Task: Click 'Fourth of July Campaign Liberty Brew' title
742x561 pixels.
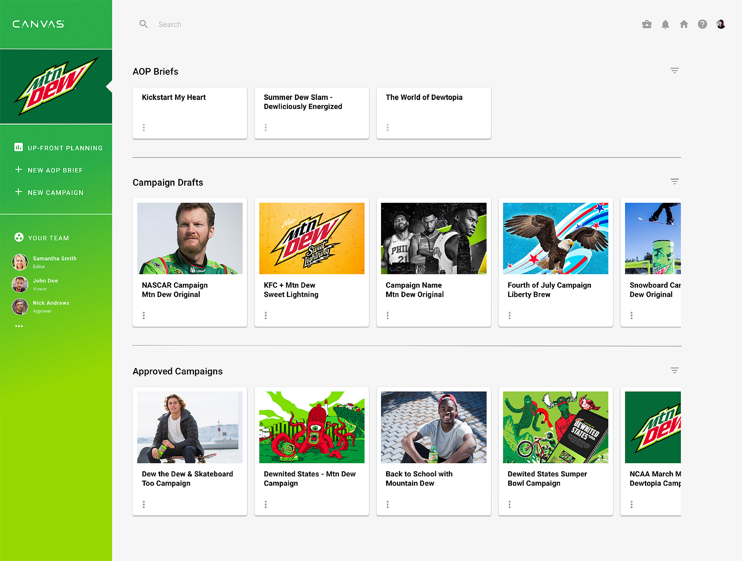Action: coord(549,290)
